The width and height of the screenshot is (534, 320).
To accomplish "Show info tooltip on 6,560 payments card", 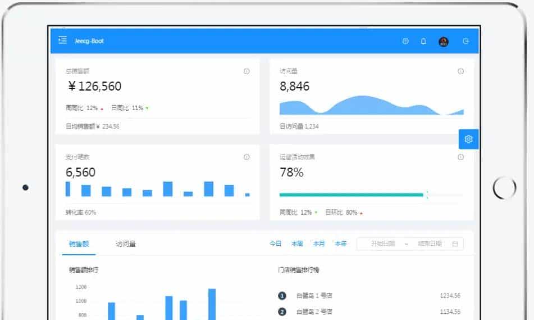I will (247, 157).
